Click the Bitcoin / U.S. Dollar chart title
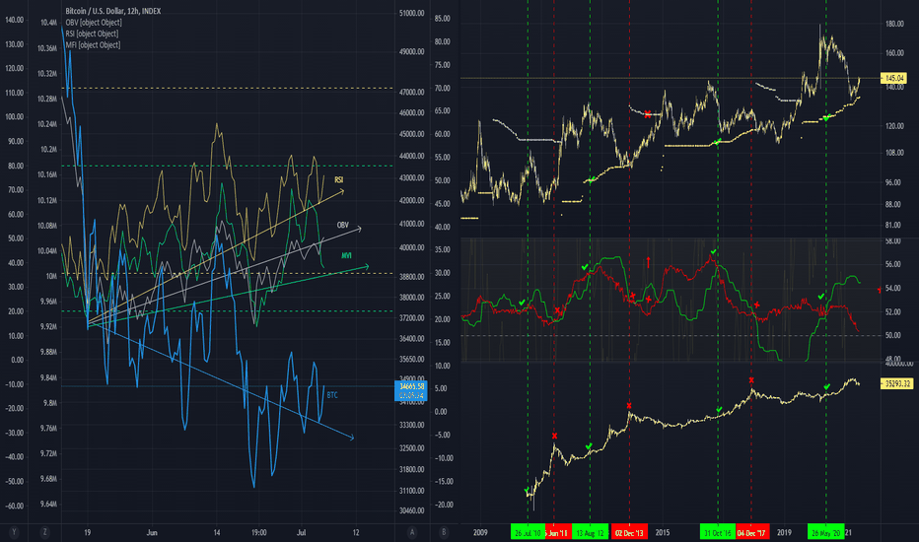This screenshot has width=919, height=542. pos(112,11)
